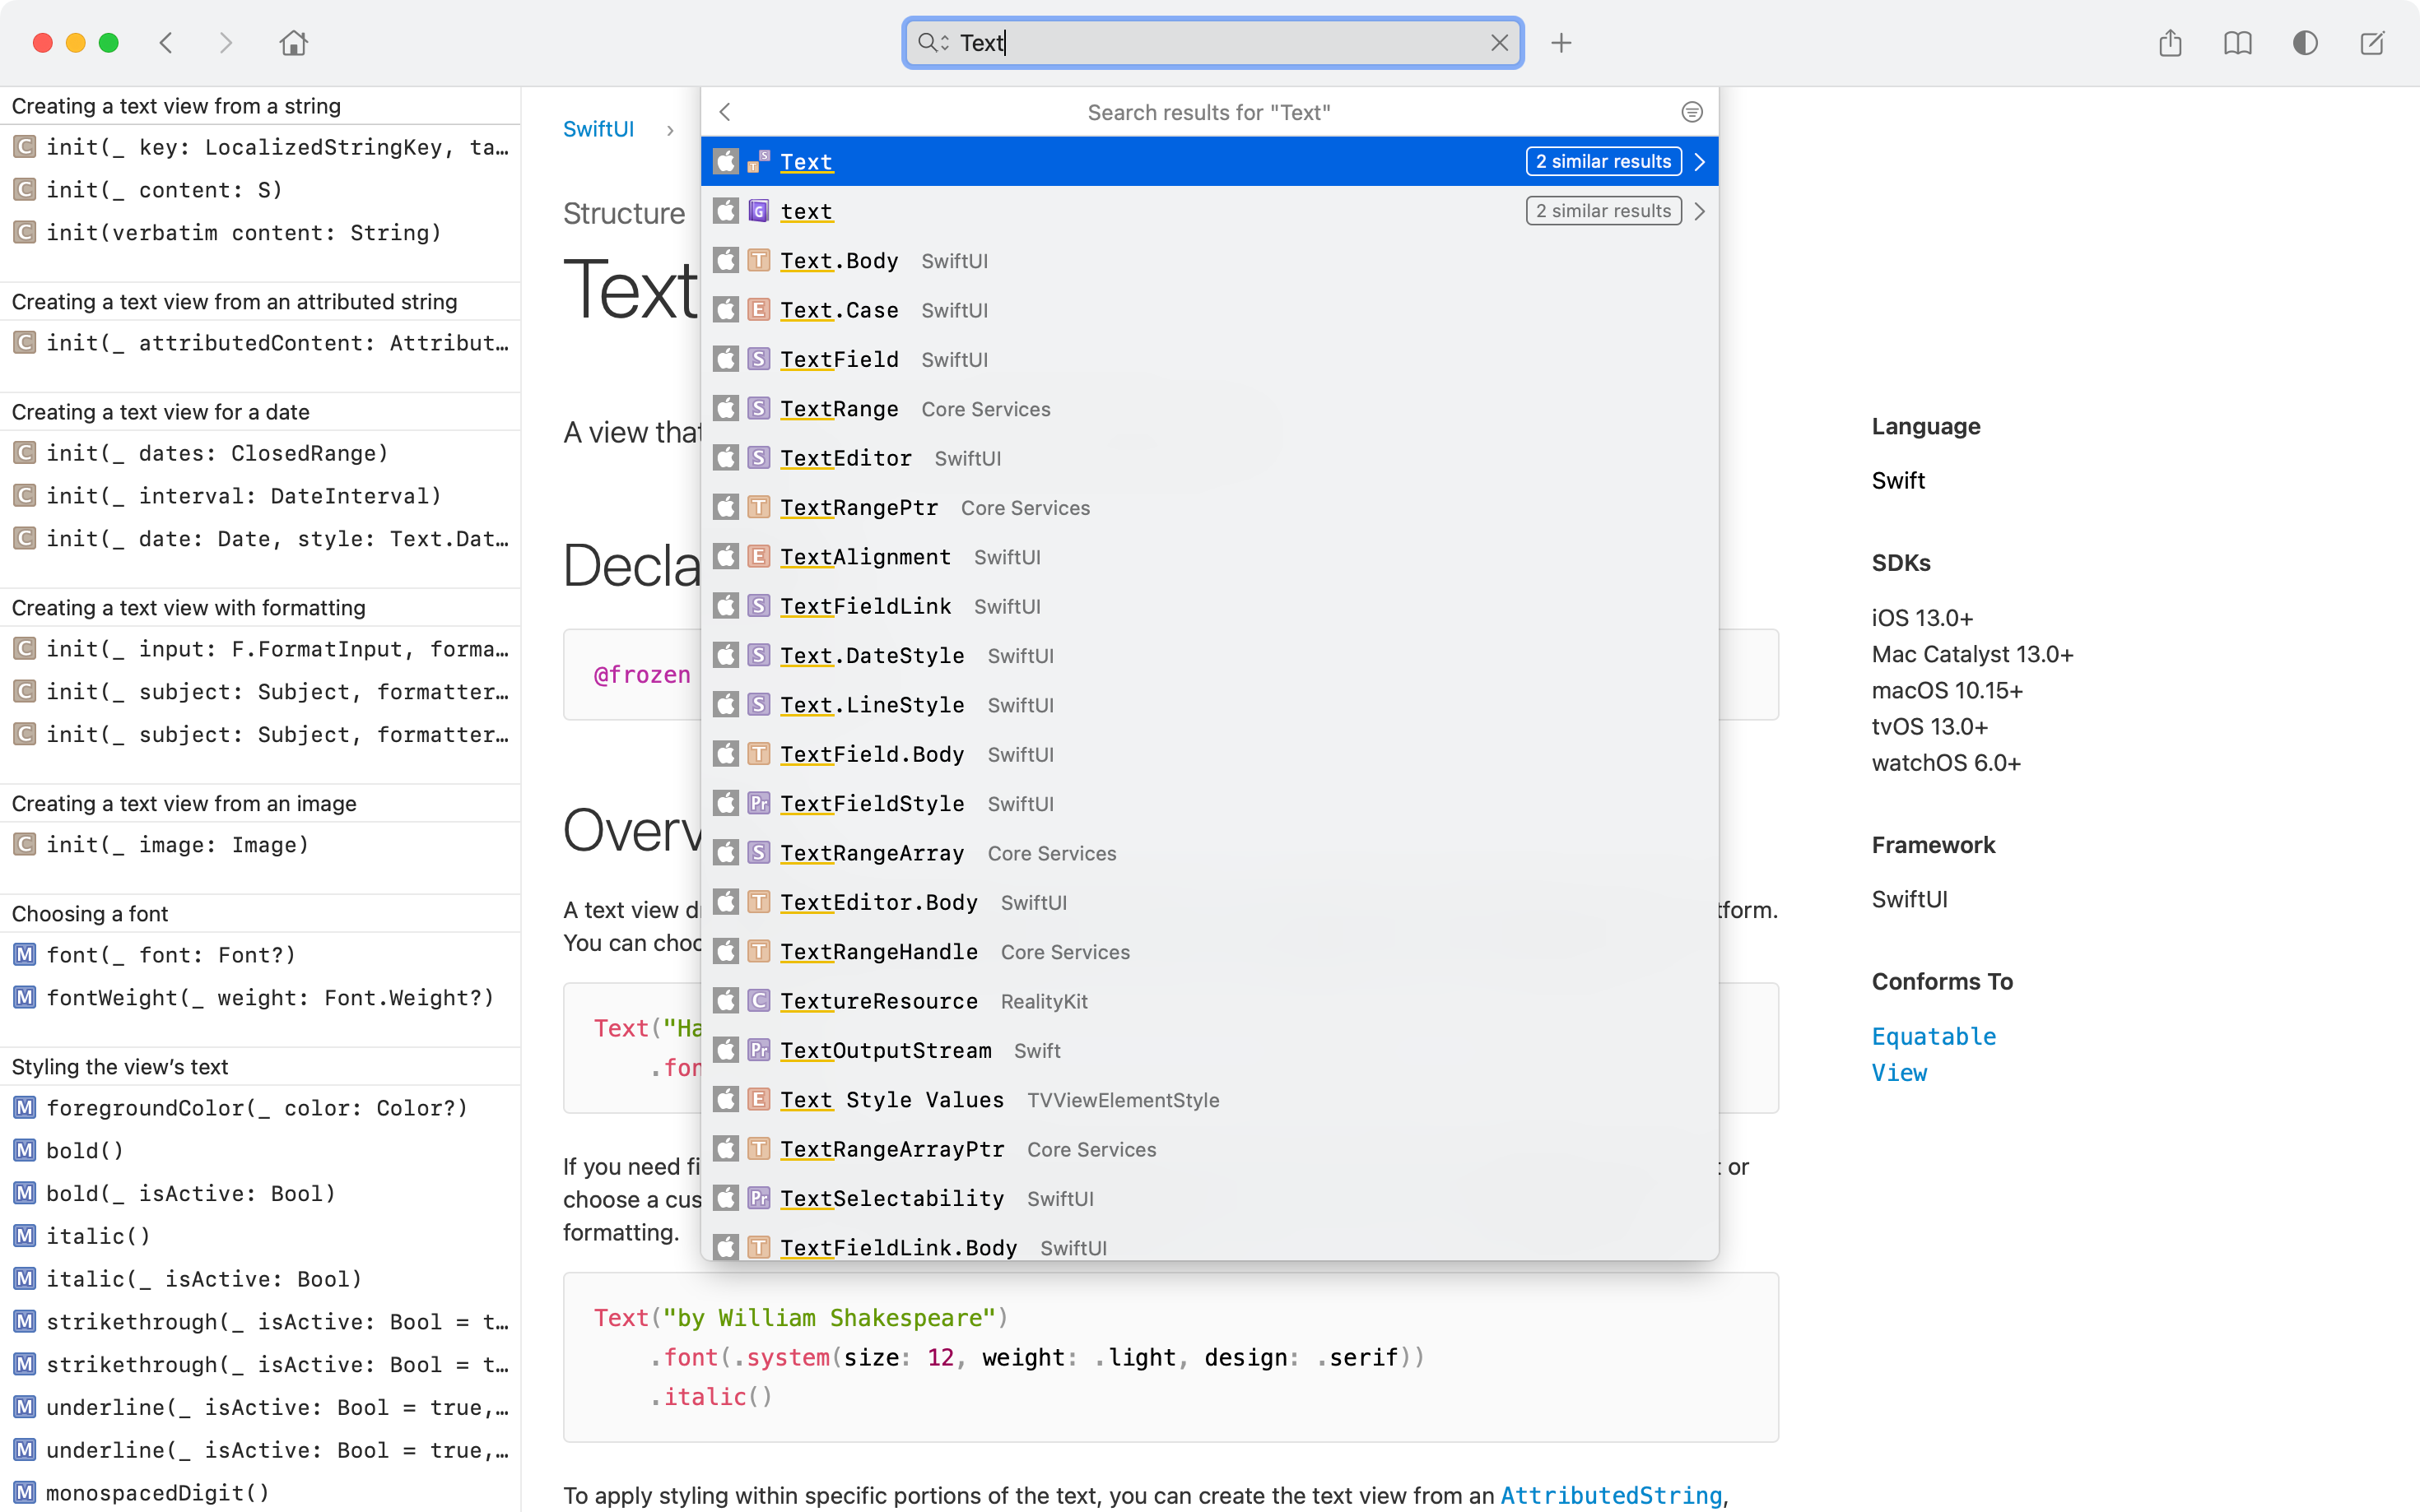Click the SwiftUI breadcrumb link
The image size is (2420, 1512).
pyautogui.click(x=598, y=129)
